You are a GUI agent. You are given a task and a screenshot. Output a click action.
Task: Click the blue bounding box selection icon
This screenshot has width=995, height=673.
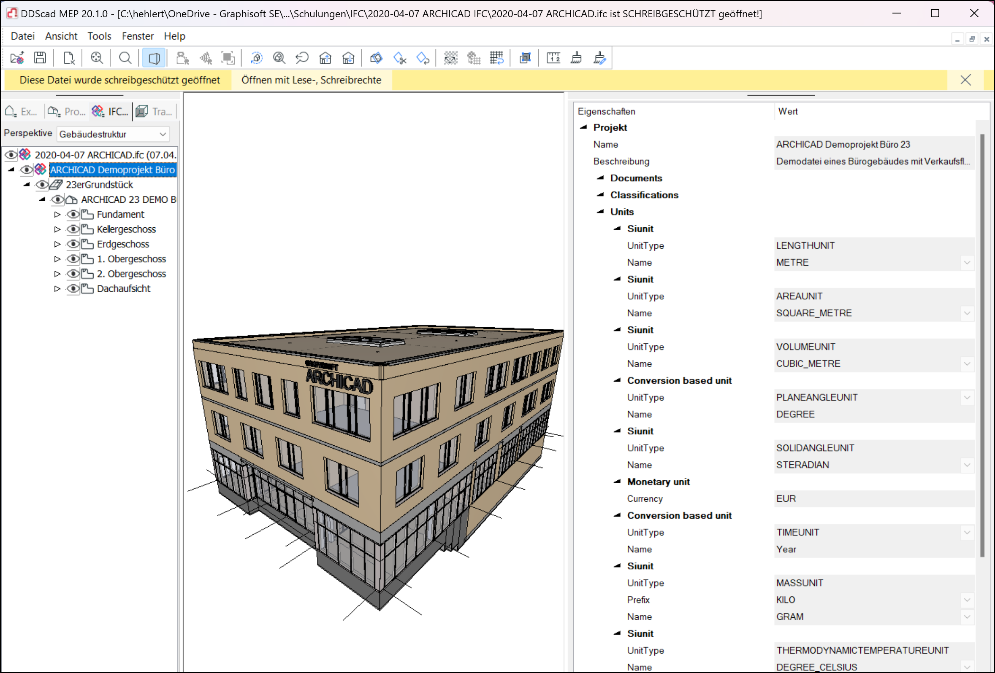(525, 58)
